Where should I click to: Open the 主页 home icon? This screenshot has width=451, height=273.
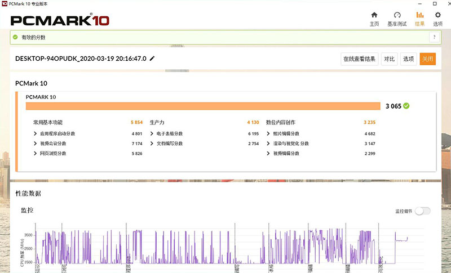[x=374, y=15]
